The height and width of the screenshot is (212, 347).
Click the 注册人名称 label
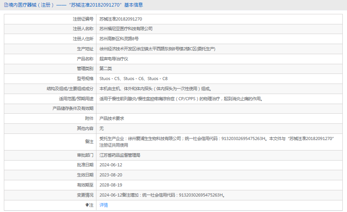click(x=83, y=29)
